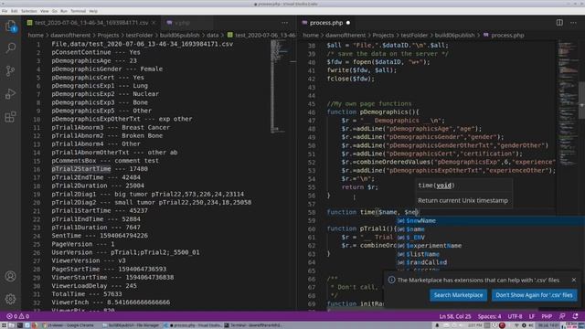Viewport: 585px width, 329px height.
Task: Open File Manager window from taskbar
Action: [131, 325]
